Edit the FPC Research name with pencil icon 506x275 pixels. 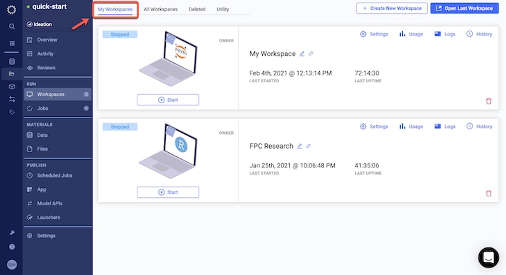300,146
